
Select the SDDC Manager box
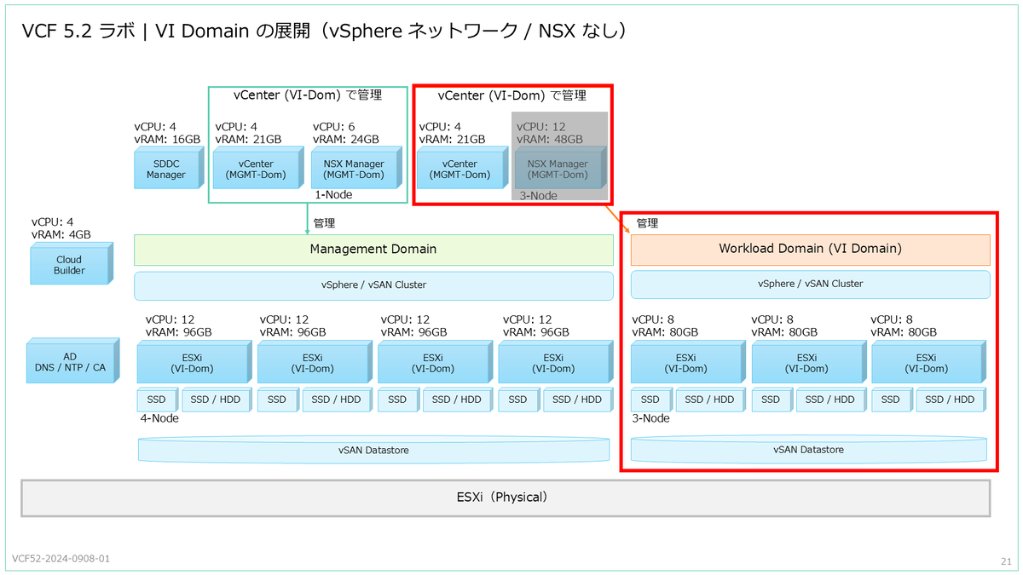click(x=169, y=168)
